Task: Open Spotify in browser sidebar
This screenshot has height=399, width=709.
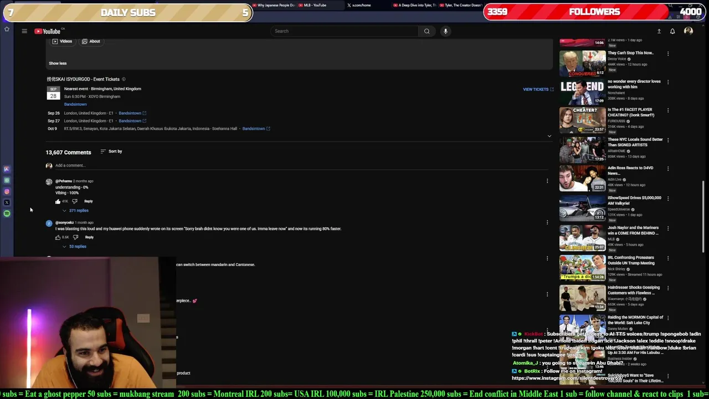Action: (x=7, y=213)
